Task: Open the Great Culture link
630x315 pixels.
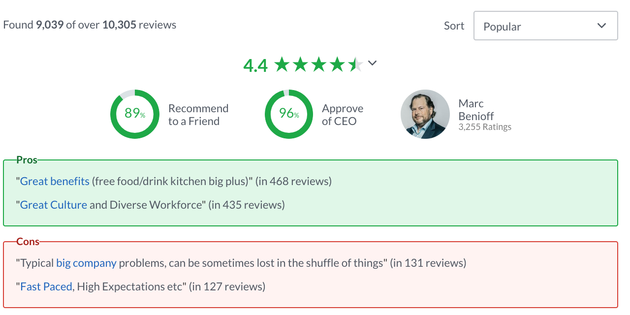Action: (54, 205)
